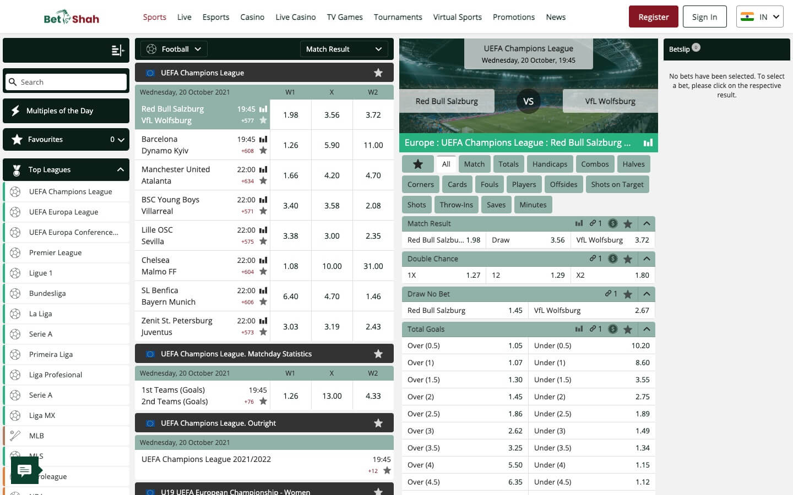Collapse the Top Leagues section
Screen dimensions: 793x495
[121, 169]
